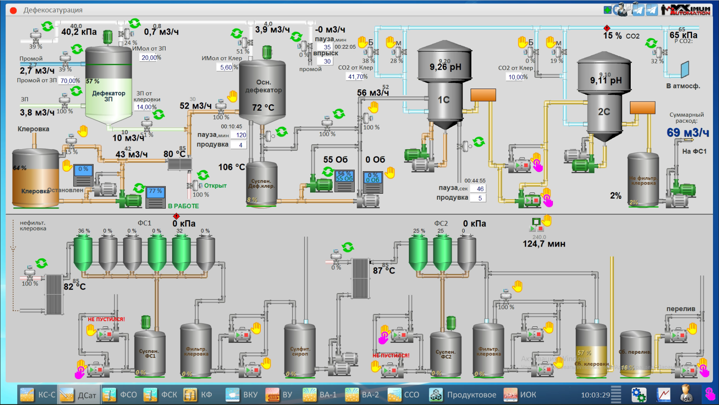Click the MAXimum Automation logo
The width and height of the screenshot is (719, 405).
tap(686, 10)
